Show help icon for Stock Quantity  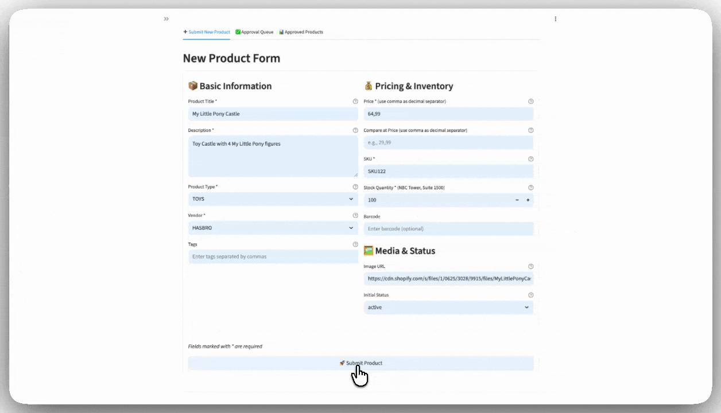pyautogui.click(x=530, y=188)
